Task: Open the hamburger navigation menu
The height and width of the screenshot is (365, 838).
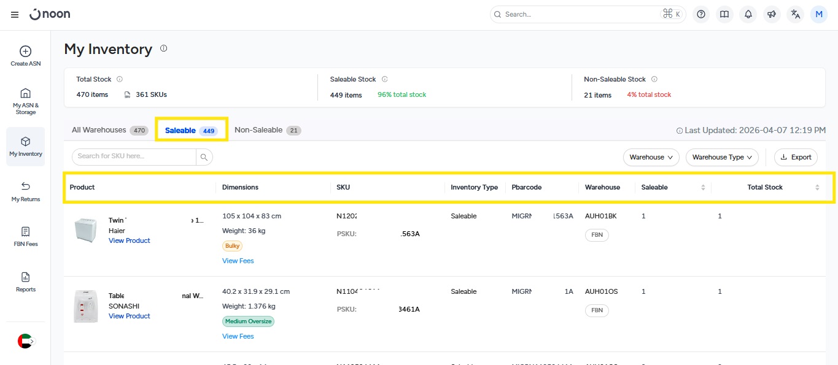Action: click(x=15, y=15)
